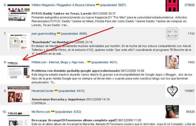Click sunglasses smiley icon next to Me Borre.com
Viewport: 196px width, 126px height.
point(53,111)
